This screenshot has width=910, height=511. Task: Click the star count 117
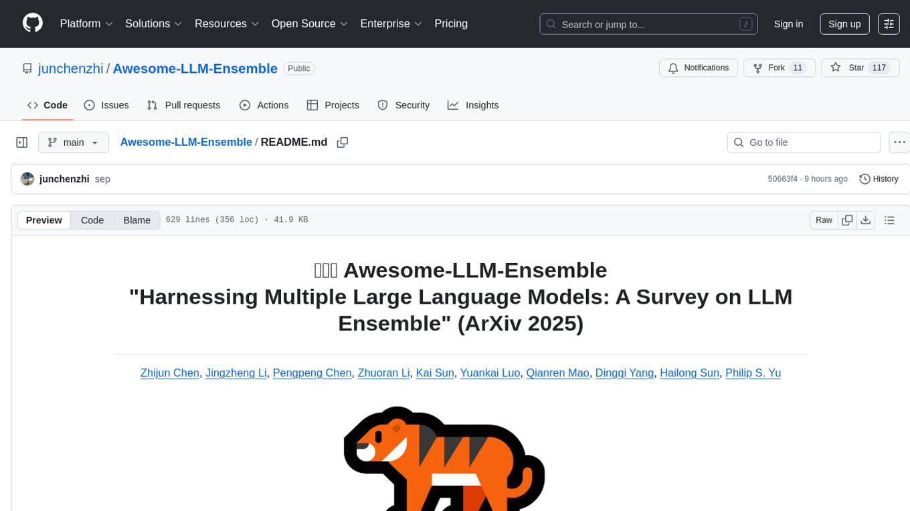coord(879,68)
